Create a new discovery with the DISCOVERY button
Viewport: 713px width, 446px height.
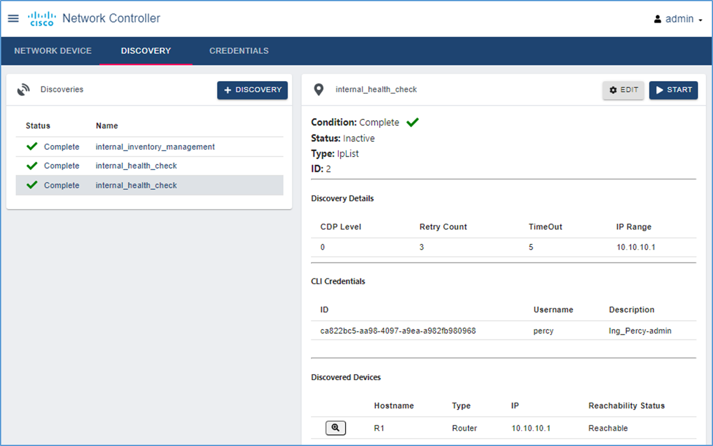tap(252, 90)
